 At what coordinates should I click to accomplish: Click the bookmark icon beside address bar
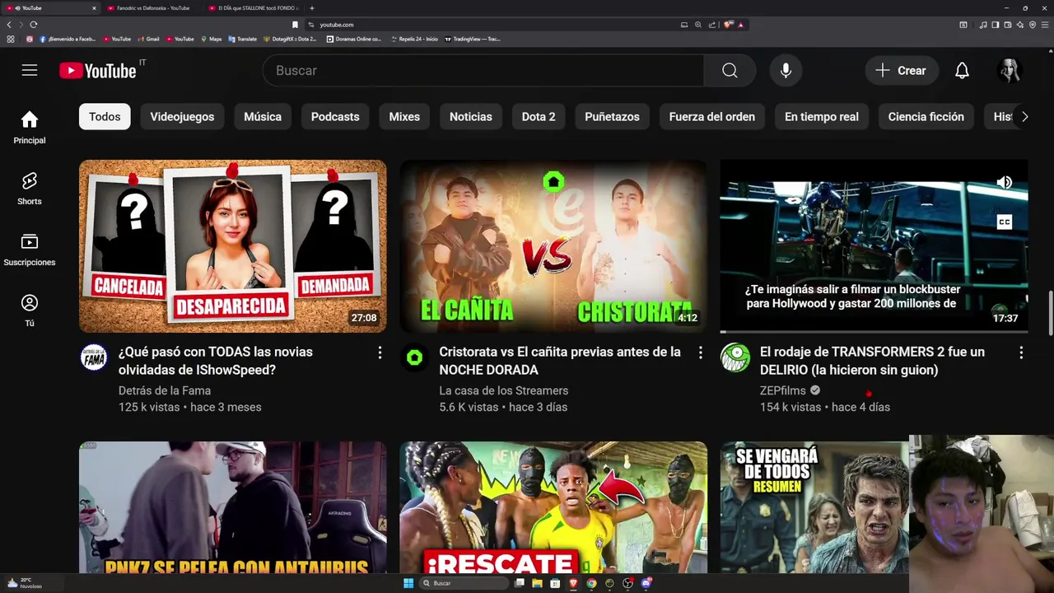(295, 25)
